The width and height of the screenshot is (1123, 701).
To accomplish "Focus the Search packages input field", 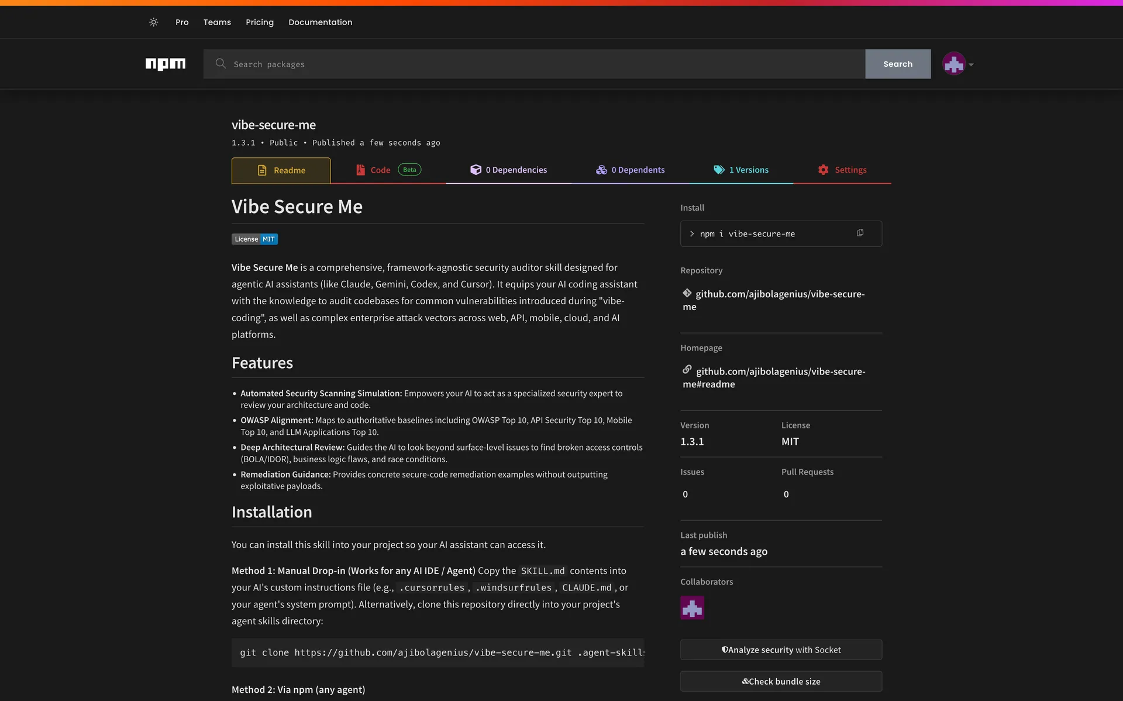I will click(x=534, y=64).
